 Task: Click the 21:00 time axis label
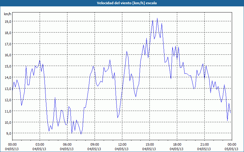[x=204, y=145]
